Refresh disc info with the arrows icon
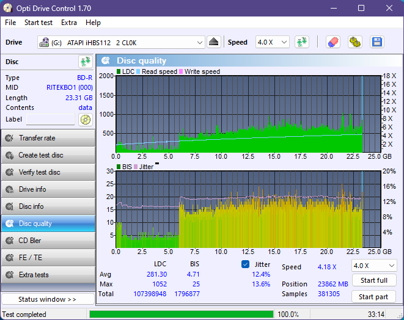Image resolution: width=404 pixels, height=320 pixels. click(86, 62)
